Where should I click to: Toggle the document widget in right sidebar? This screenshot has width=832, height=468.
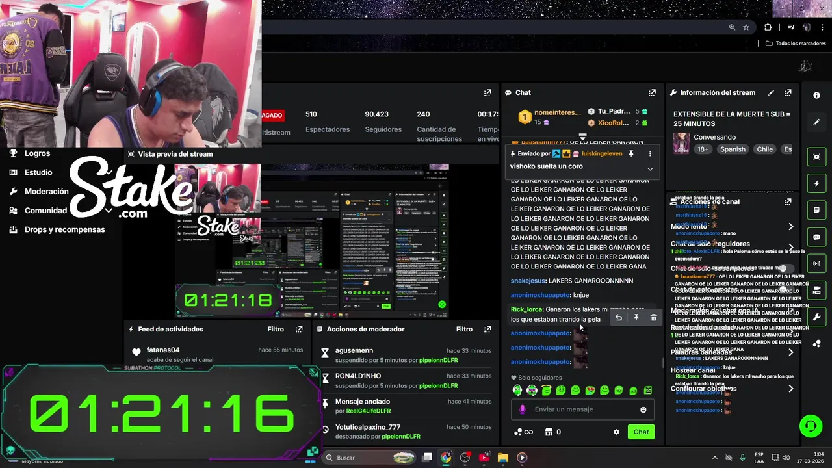click(817, 211)
